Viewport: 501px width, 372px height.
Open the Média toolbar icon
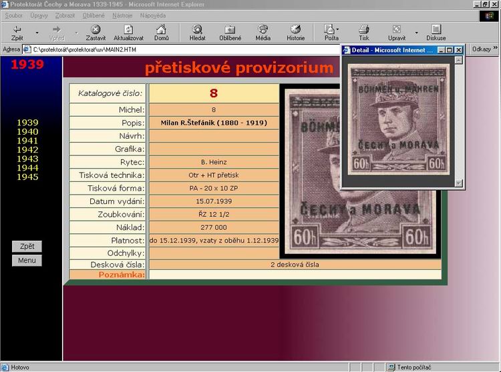[x=263, y=29]
